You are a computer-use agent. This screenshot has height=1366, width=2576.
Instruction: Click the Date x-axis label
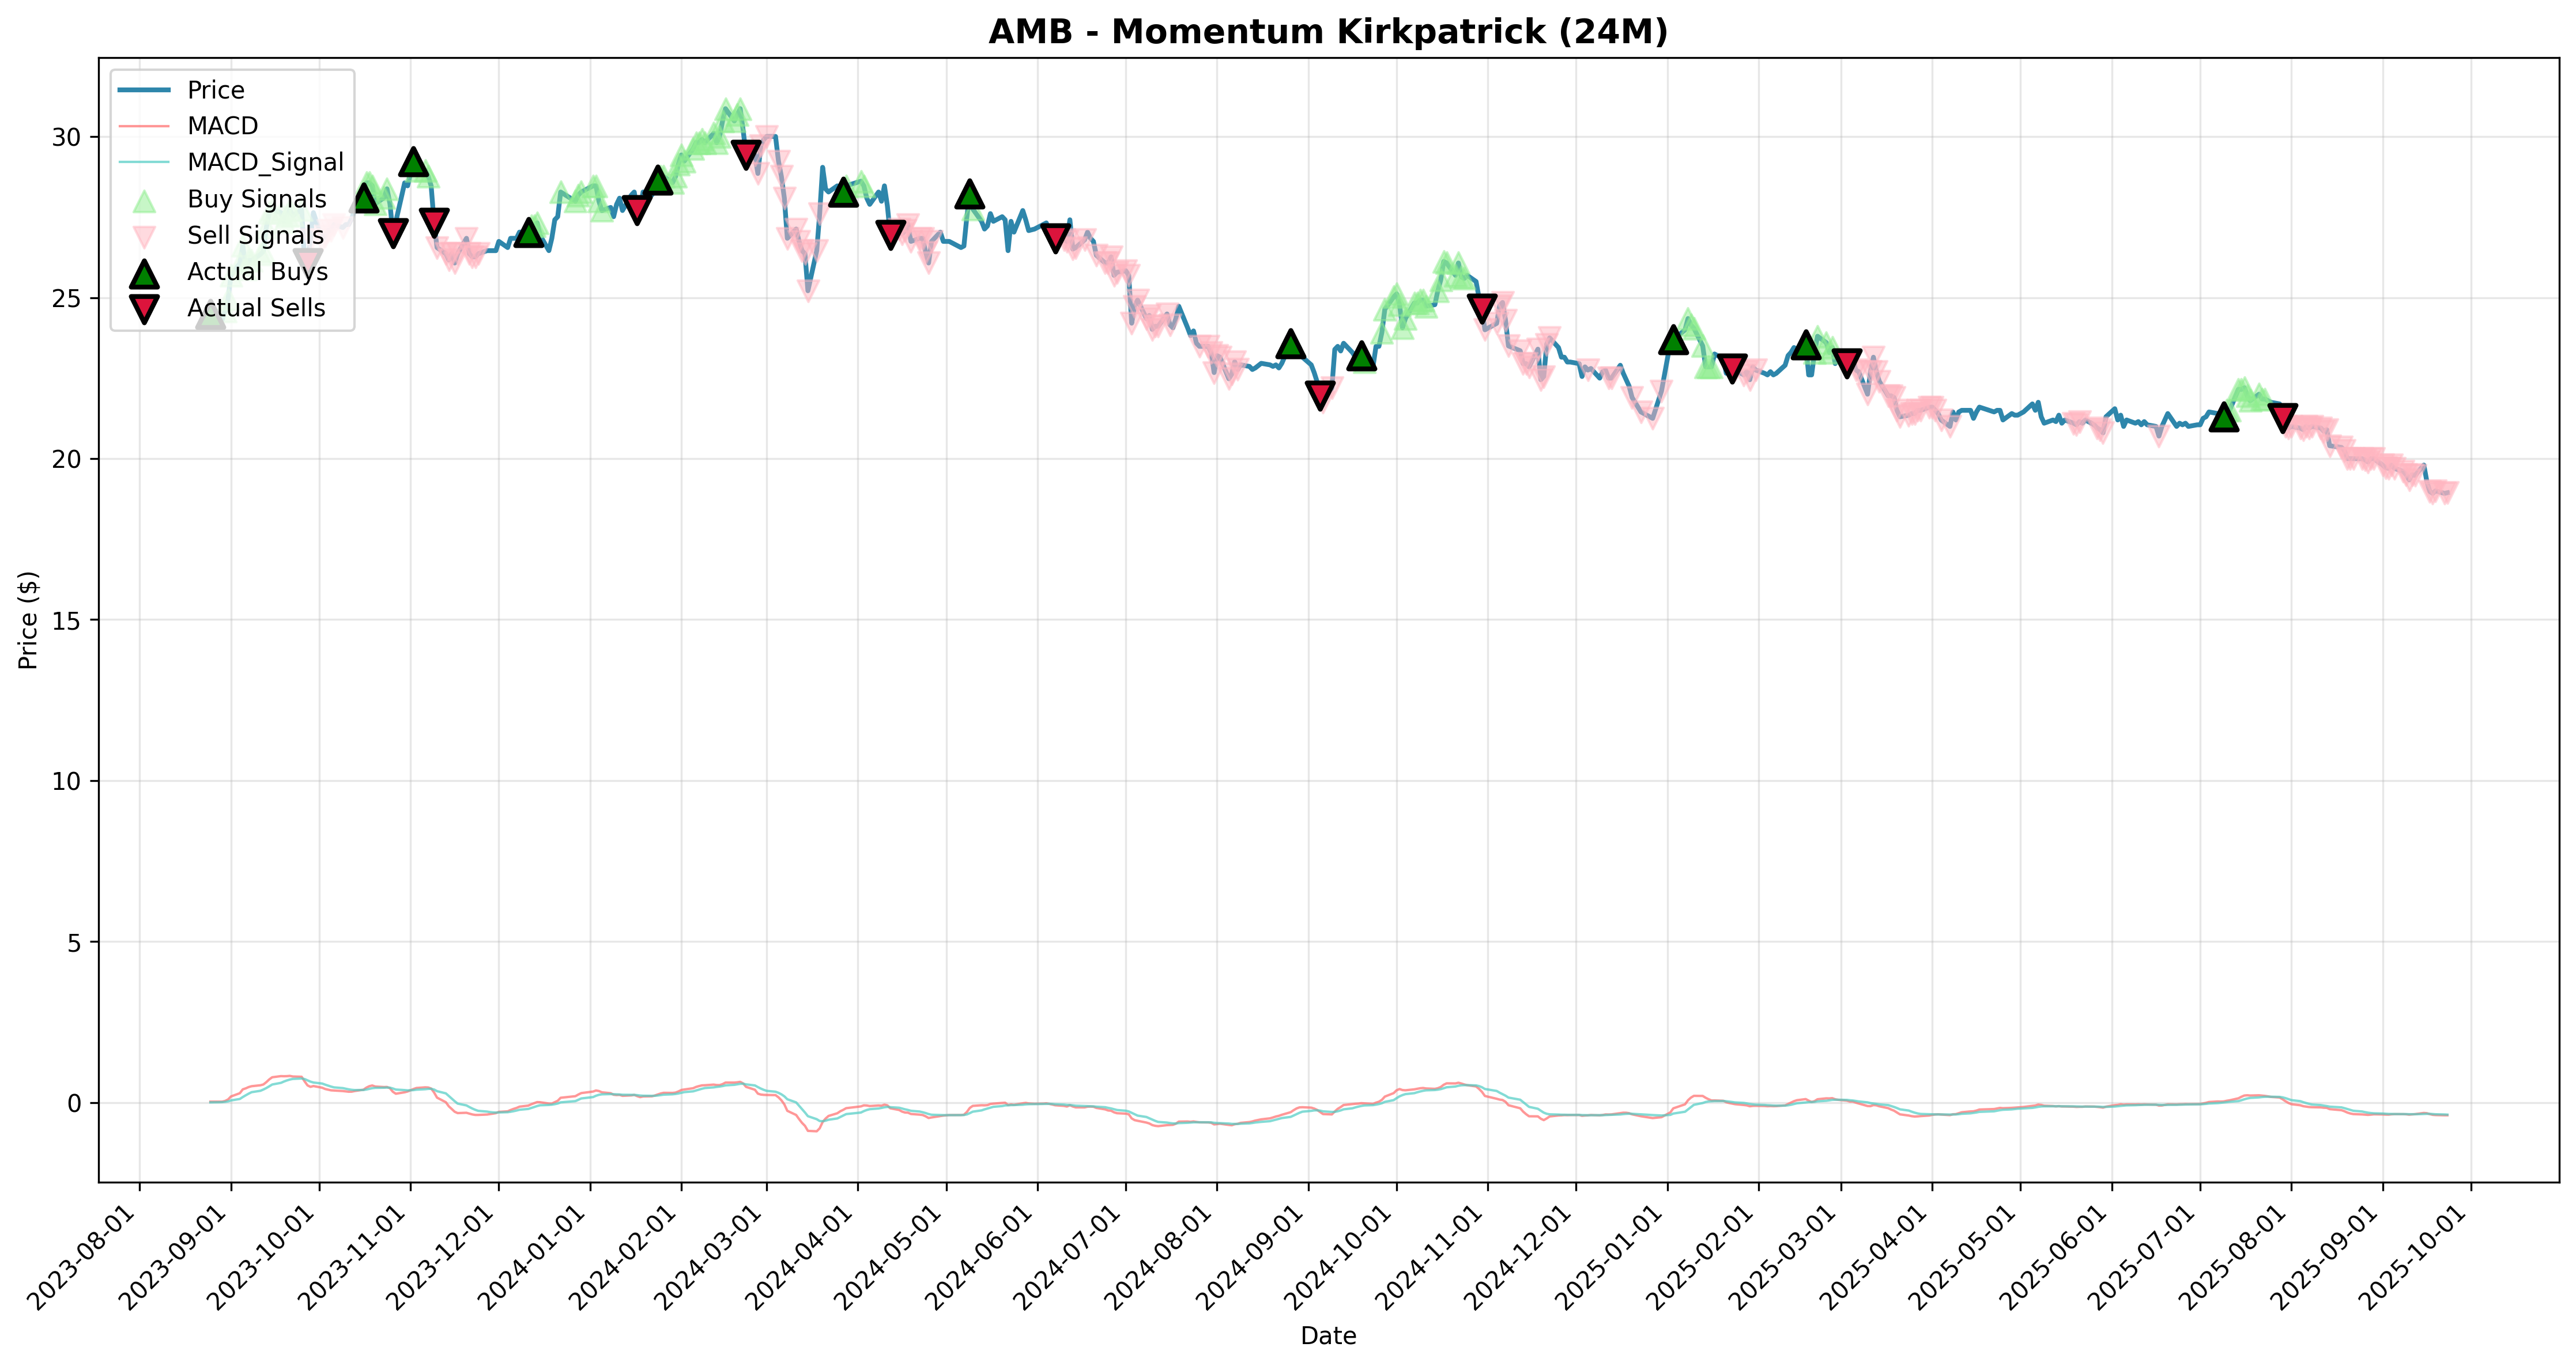[x=1328, y=1336]
